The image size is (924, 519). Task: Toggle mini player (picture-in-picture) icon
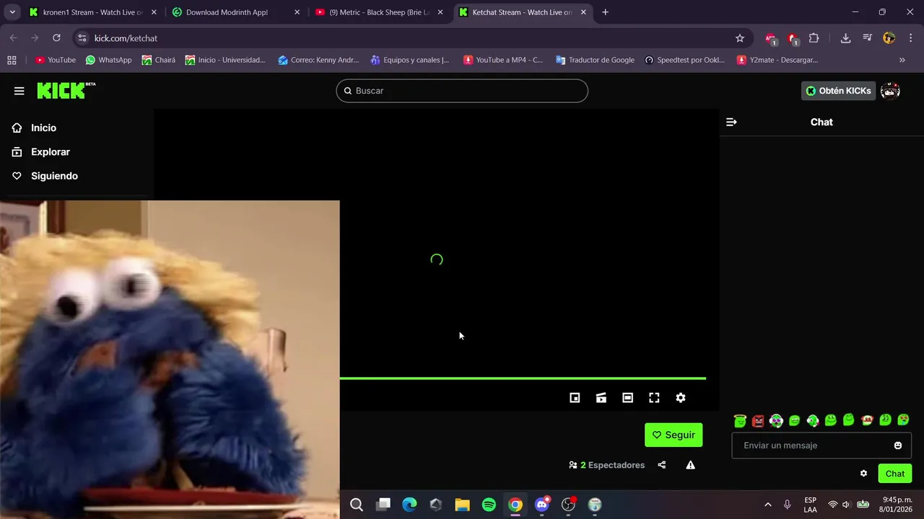pos(575,398)
